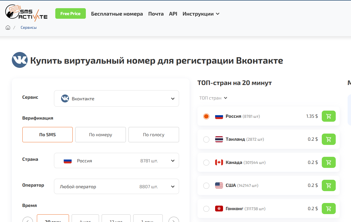Screen dimensions: 351x222
Task: Select the Гонконг radio button
Action: point(206,209)
